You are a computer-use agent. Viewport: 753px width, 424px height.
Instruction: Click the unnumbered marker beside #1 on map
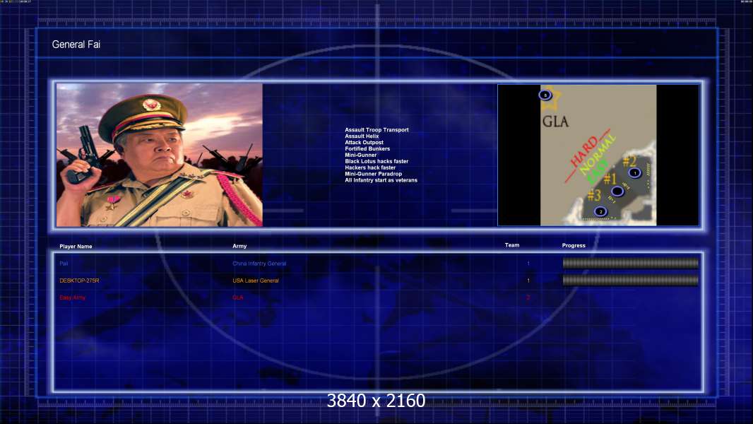(617, 192)
